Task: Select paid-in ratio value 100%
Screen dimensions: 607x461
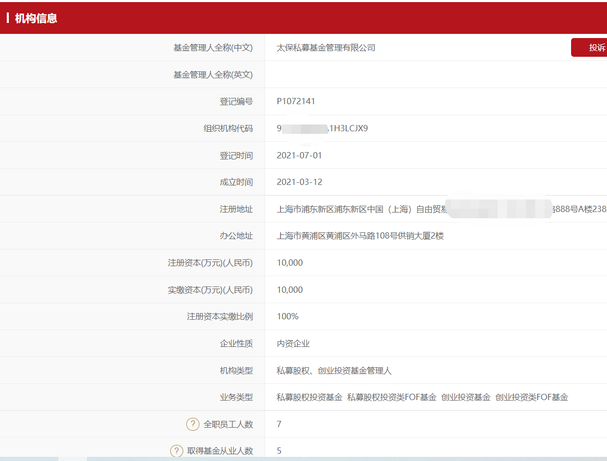Action: click(288, 317)
